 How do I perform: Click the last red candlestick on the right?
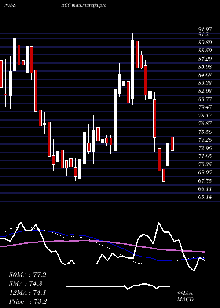pos(172,144)
